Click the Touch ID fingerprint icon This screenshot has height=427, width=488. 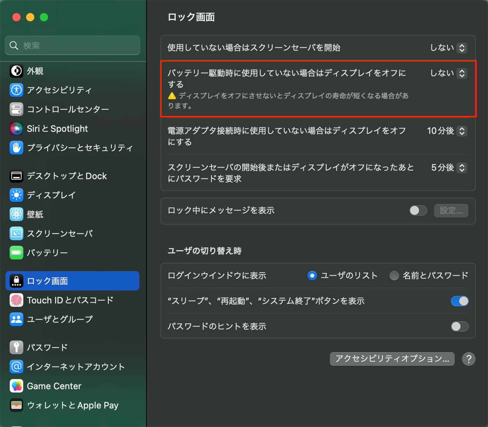click(x=16, y=300)
